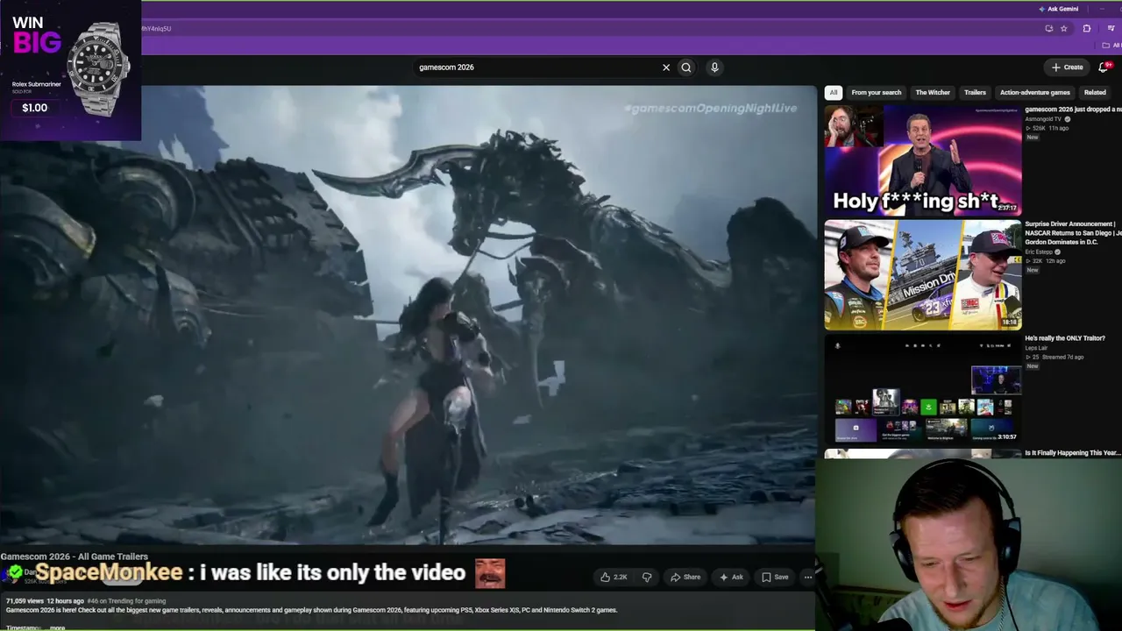Click the install/cast icon in address bar
1122x631 pixels.
click(x=1048, y=28)
